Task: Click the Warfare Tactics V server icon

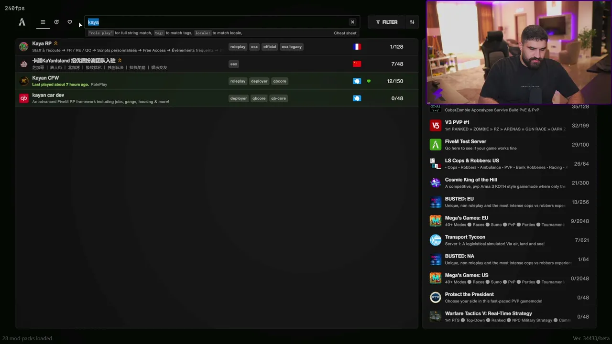Action: click(435, 317)
